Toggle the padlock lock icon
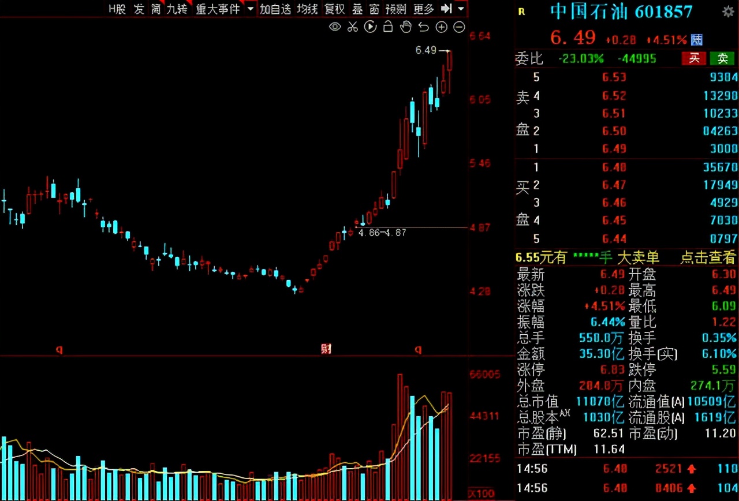Screen dimensions: 739x501 pyautogui.click(x=388, y=27)
